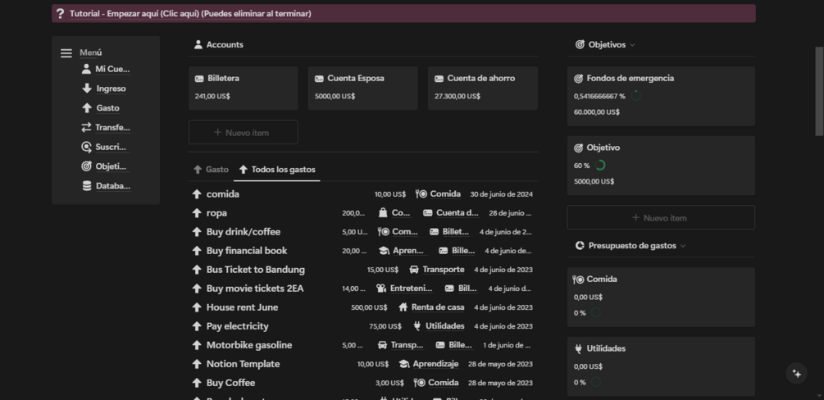Click the Objetivo 60% progress ring
824x400 pixels.
(x=600, y=166)
